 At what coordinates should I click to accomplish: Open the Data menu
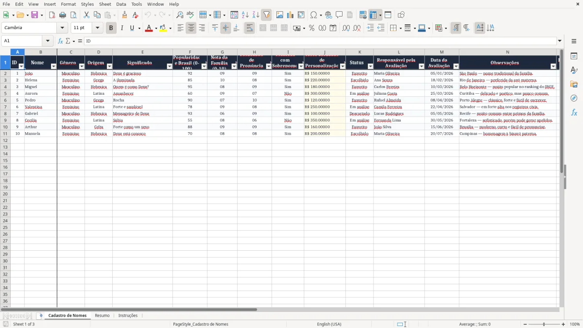(x=121, y=4)
